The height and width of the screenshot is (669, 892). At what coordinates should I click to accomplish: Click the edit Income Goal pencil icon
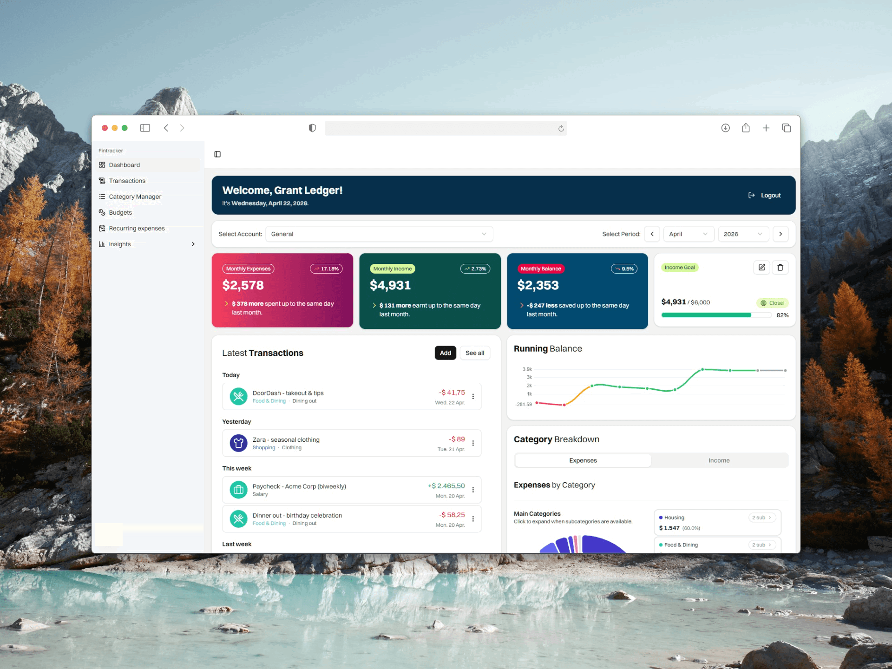point(761,267)
